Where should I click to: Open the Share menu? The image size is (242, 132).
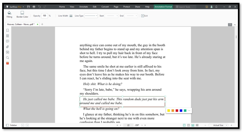[x=138, y=7]
